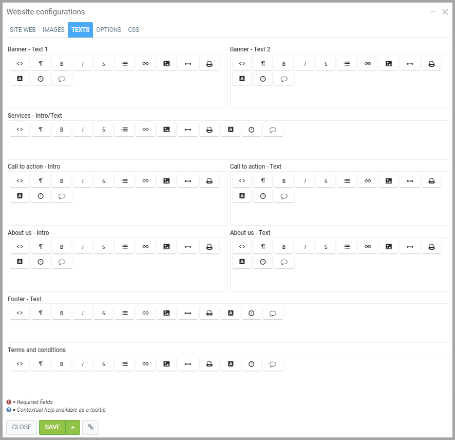Insert horizontal line in Terms and conditions
The image size is (455, 440).
click(x=188, y=364)
